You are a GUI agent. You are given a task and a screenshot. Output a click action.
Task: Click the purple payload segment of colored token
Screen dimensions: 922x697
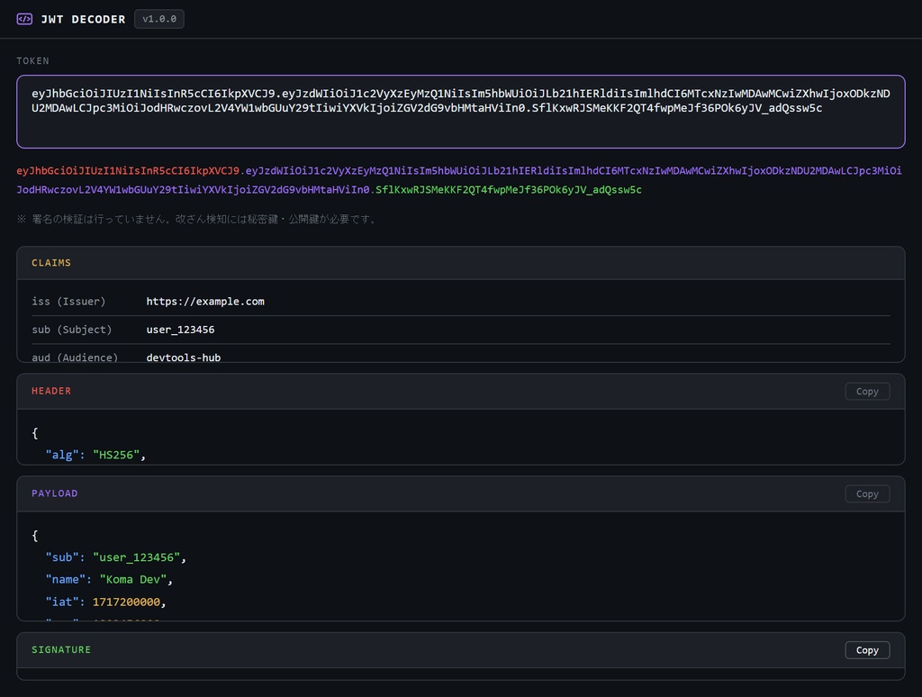coord(458,180)
